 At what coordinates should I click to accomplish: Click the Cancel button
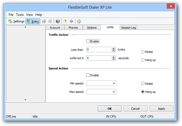(x=136, y=109)
